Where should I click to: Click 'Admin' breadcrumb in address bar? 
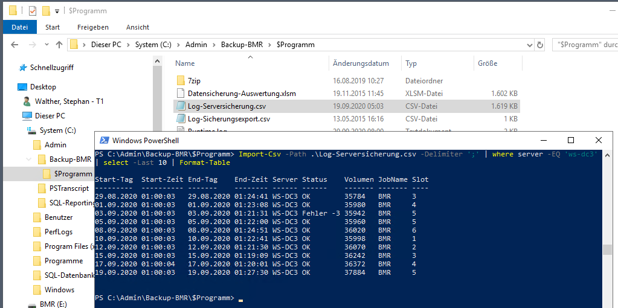[x=196, y=45]
